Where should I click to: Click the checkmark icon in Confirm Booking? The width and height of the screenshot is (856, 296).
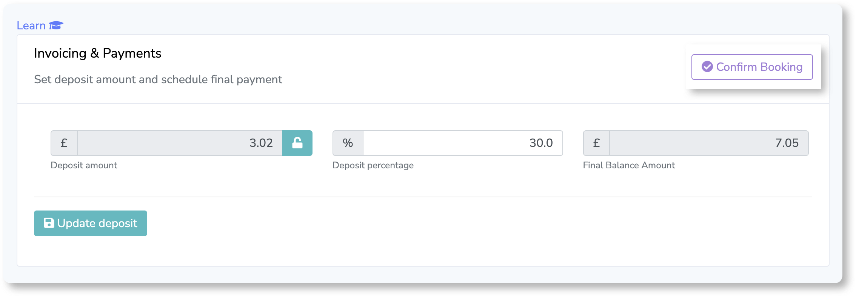coord(707,67)
